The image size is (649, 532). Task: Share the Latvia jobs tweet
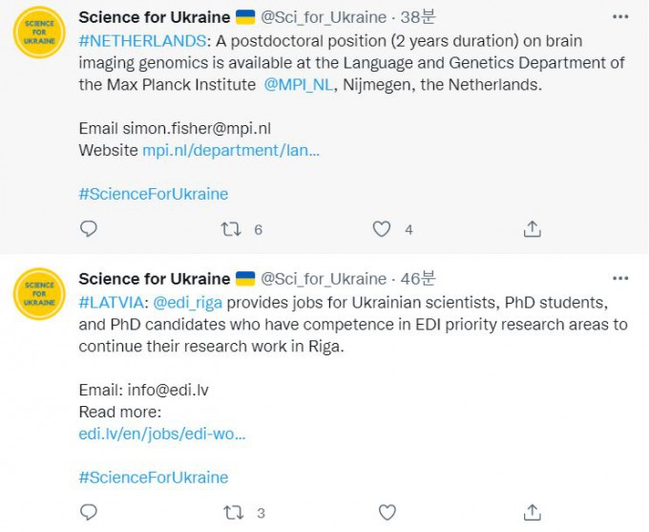(x=533, y=512)
